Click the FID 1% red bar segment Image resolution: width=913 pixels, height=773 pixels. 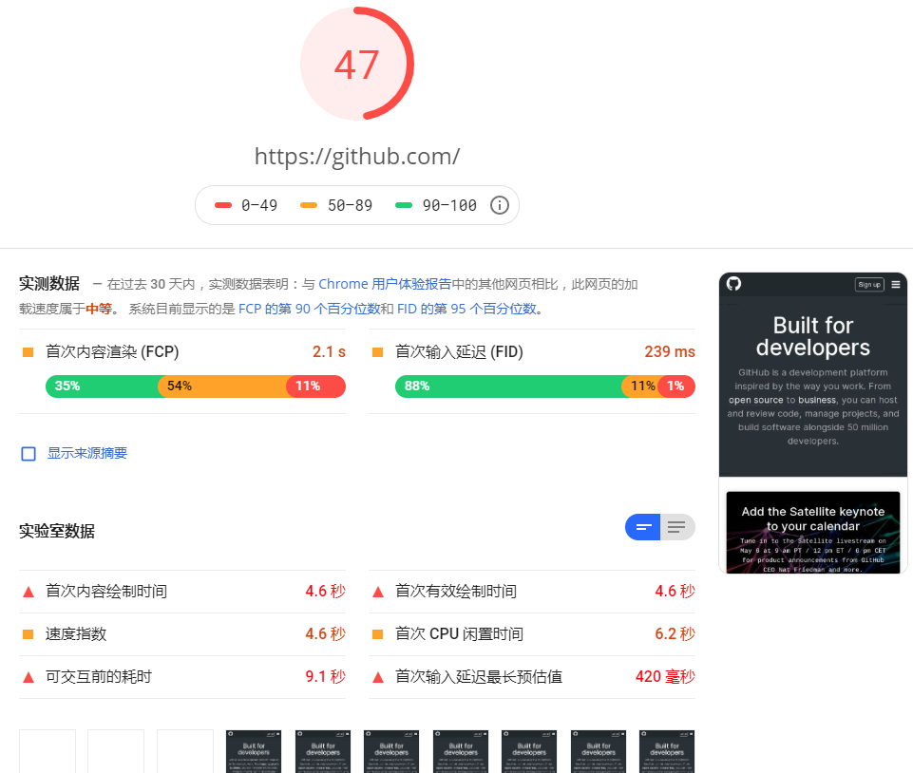coord(676,386)
